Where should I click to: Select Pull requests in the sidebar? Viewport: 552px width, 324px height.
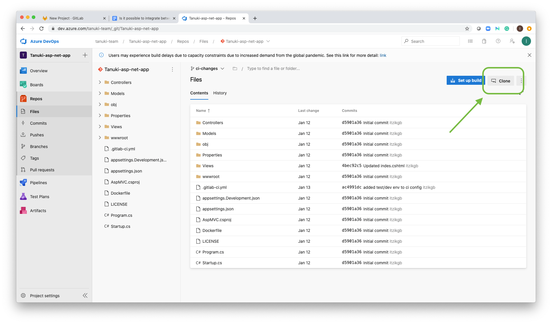pos(42,170)
